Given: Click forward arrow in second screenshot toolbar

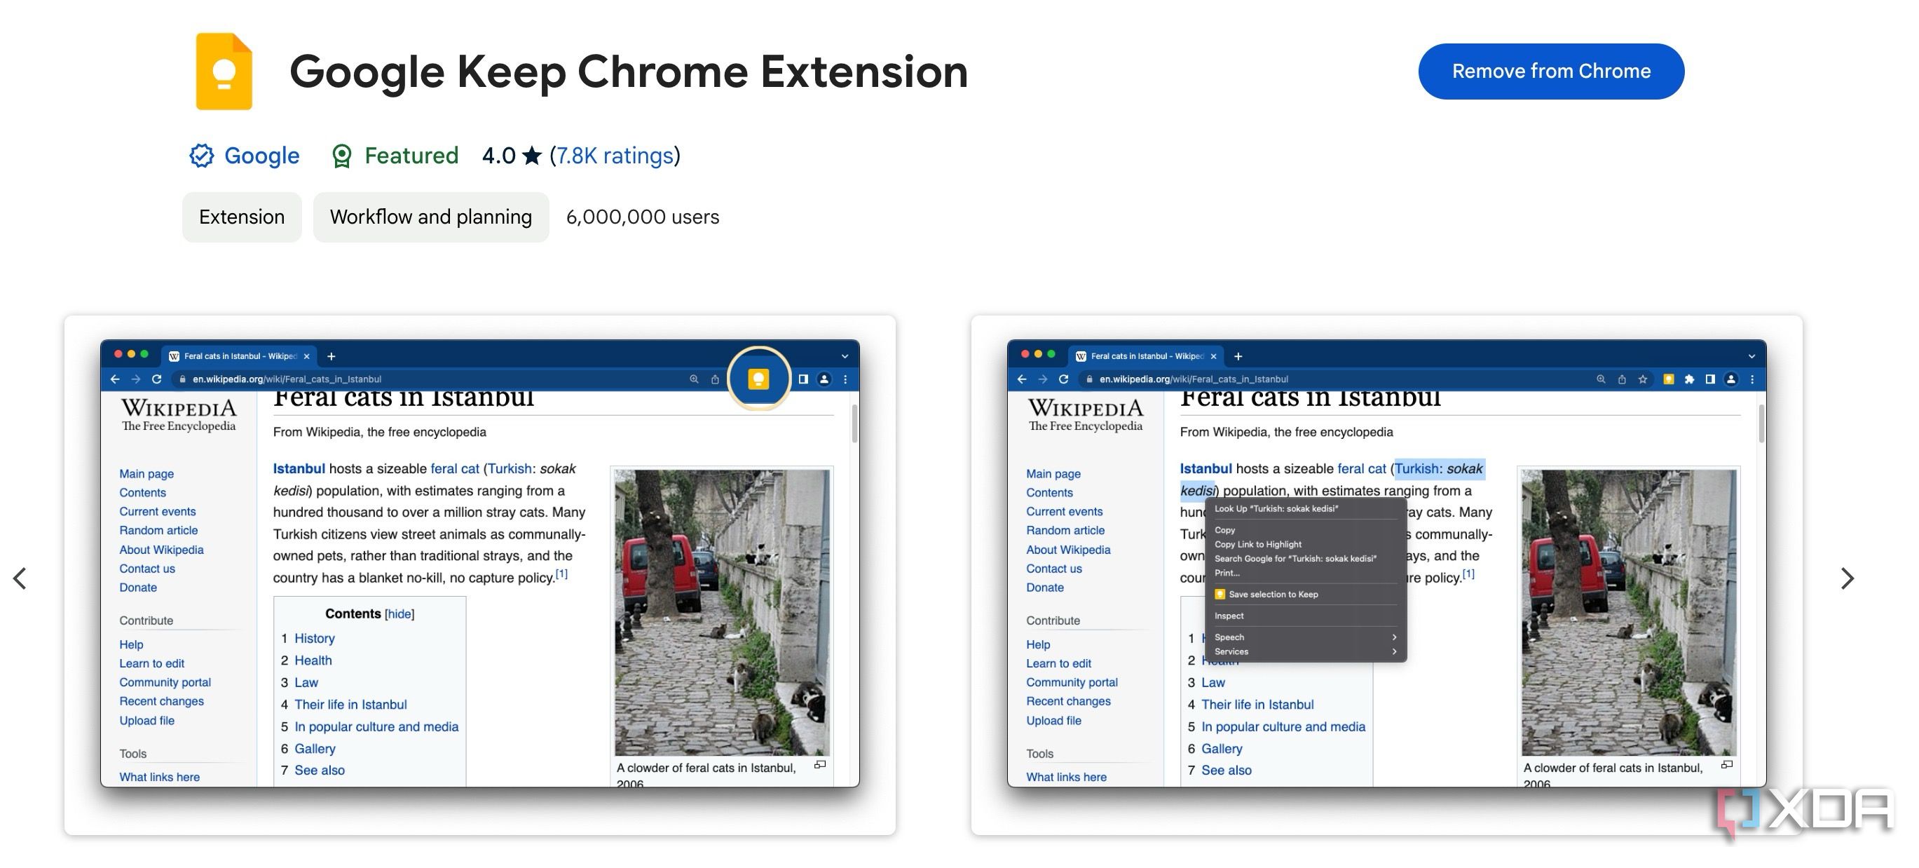Looking at the screenshot, I should click(1042, 379).
